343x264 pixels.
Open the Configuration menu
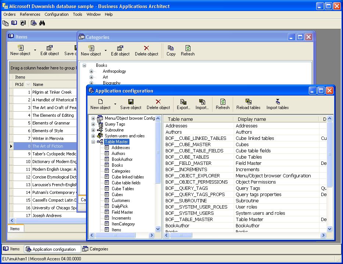coord(57,14)
